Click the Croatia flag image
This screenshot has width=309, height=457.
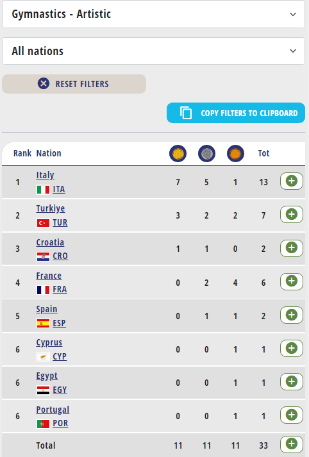pos(43,256)
